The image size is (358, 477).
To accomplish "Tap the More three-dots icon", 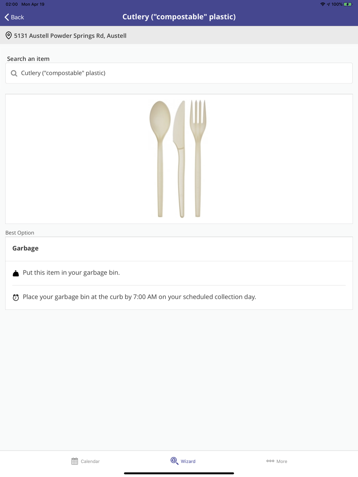I will click(270, 461).
